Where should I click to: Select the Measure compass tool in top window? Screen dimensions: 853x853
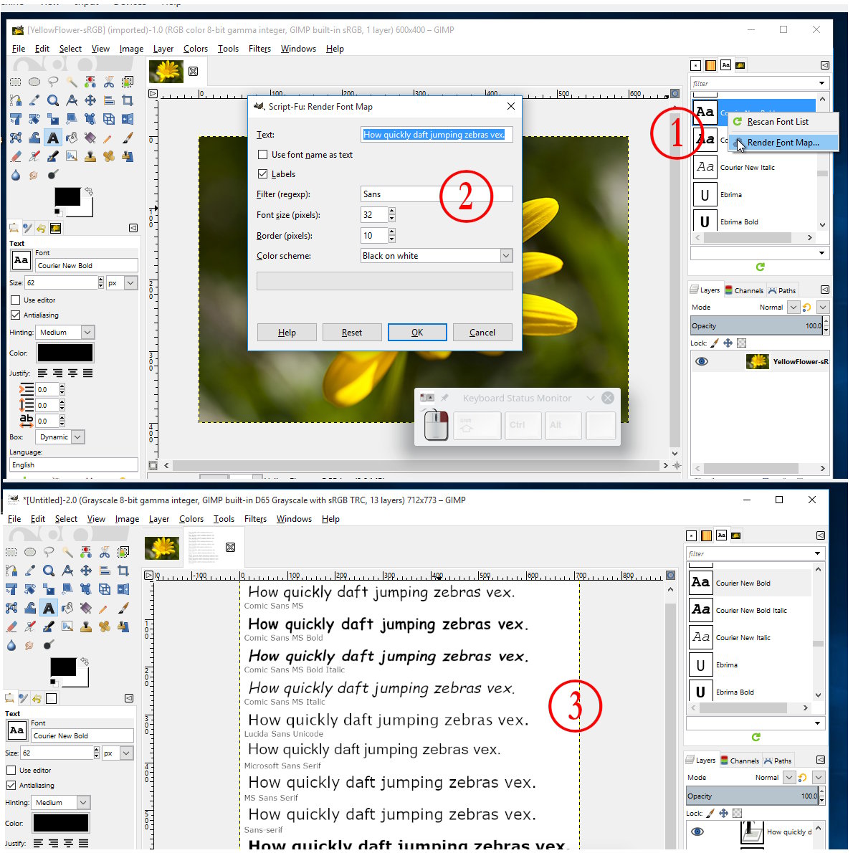pos(72,100)
